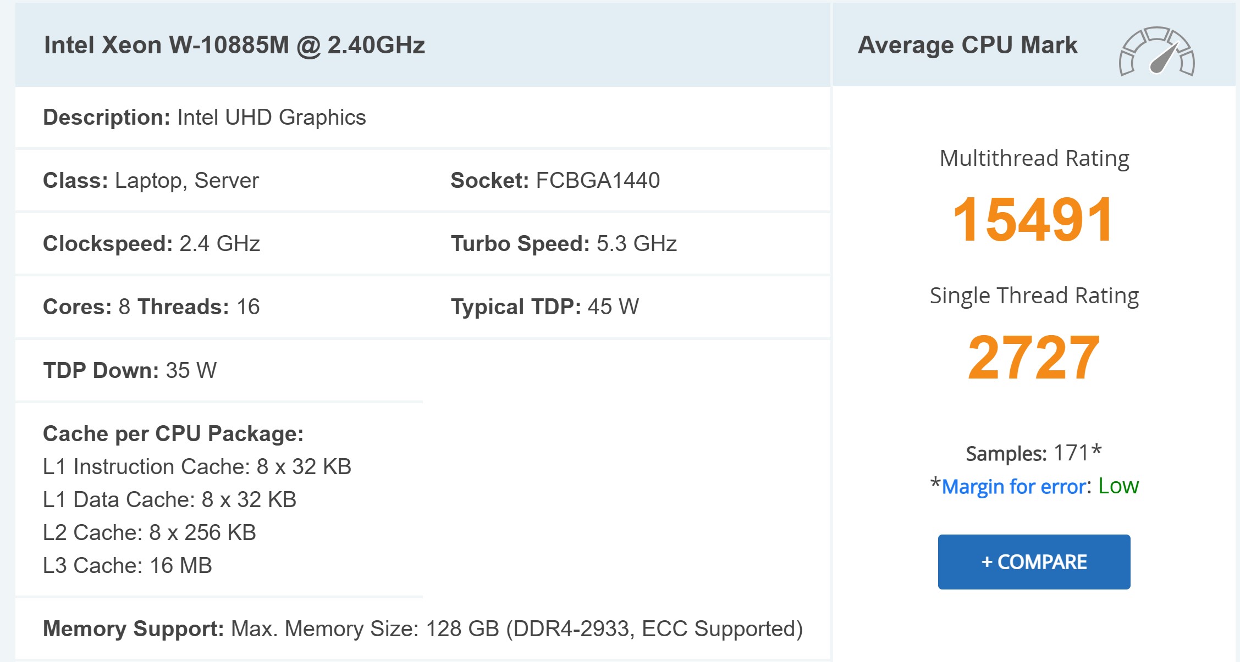Select the L3 Cache: 16 MB line
This screenshot has width=1240, height=662.
tap(129, 564)
